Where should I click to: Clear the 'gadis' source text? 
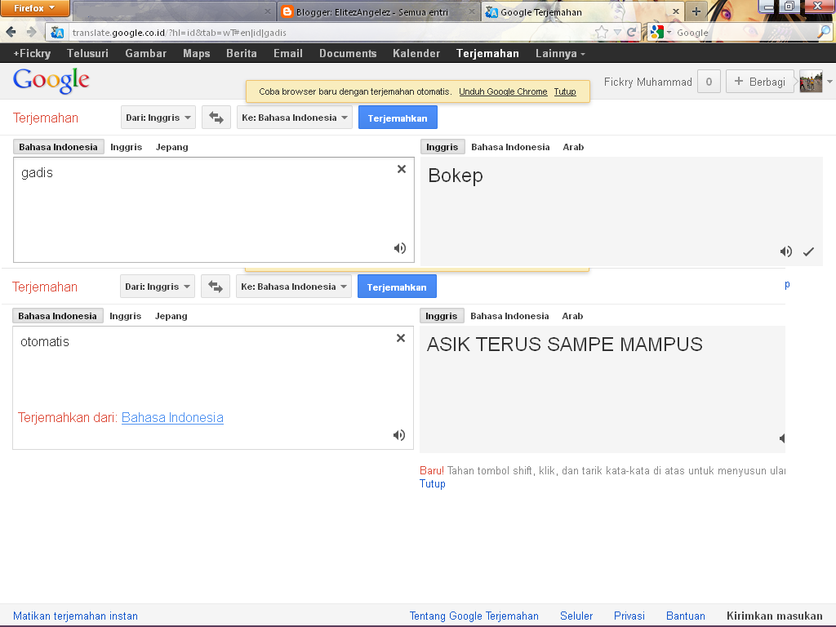pyautogui.click(x=402, y=169)
